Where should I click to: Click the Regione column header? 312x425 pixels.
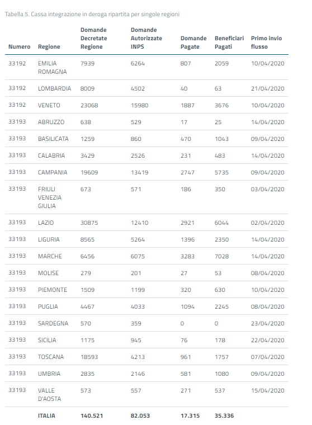(x=49, y=46)
